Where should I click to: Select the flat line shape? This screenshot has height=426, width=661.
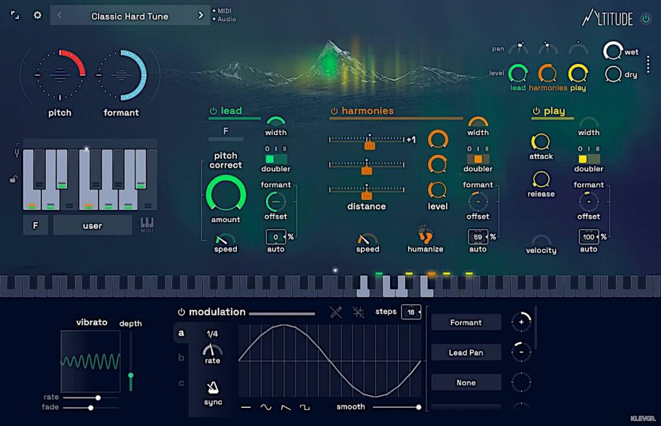pyautogui.click(x=246, y=407)
